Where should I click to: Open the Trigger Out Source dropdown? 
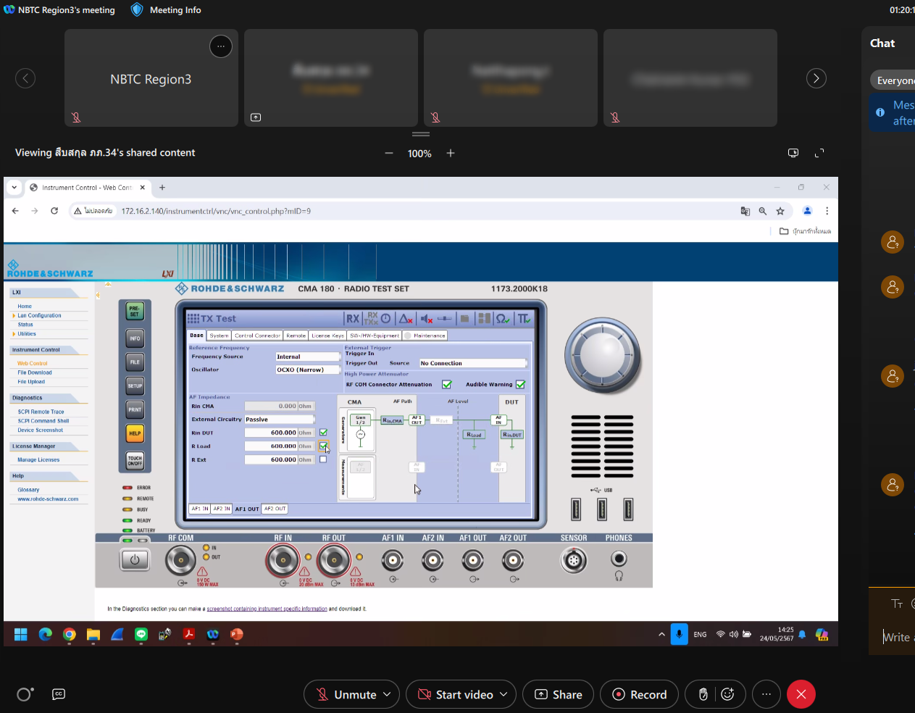[x=472, y=363]
